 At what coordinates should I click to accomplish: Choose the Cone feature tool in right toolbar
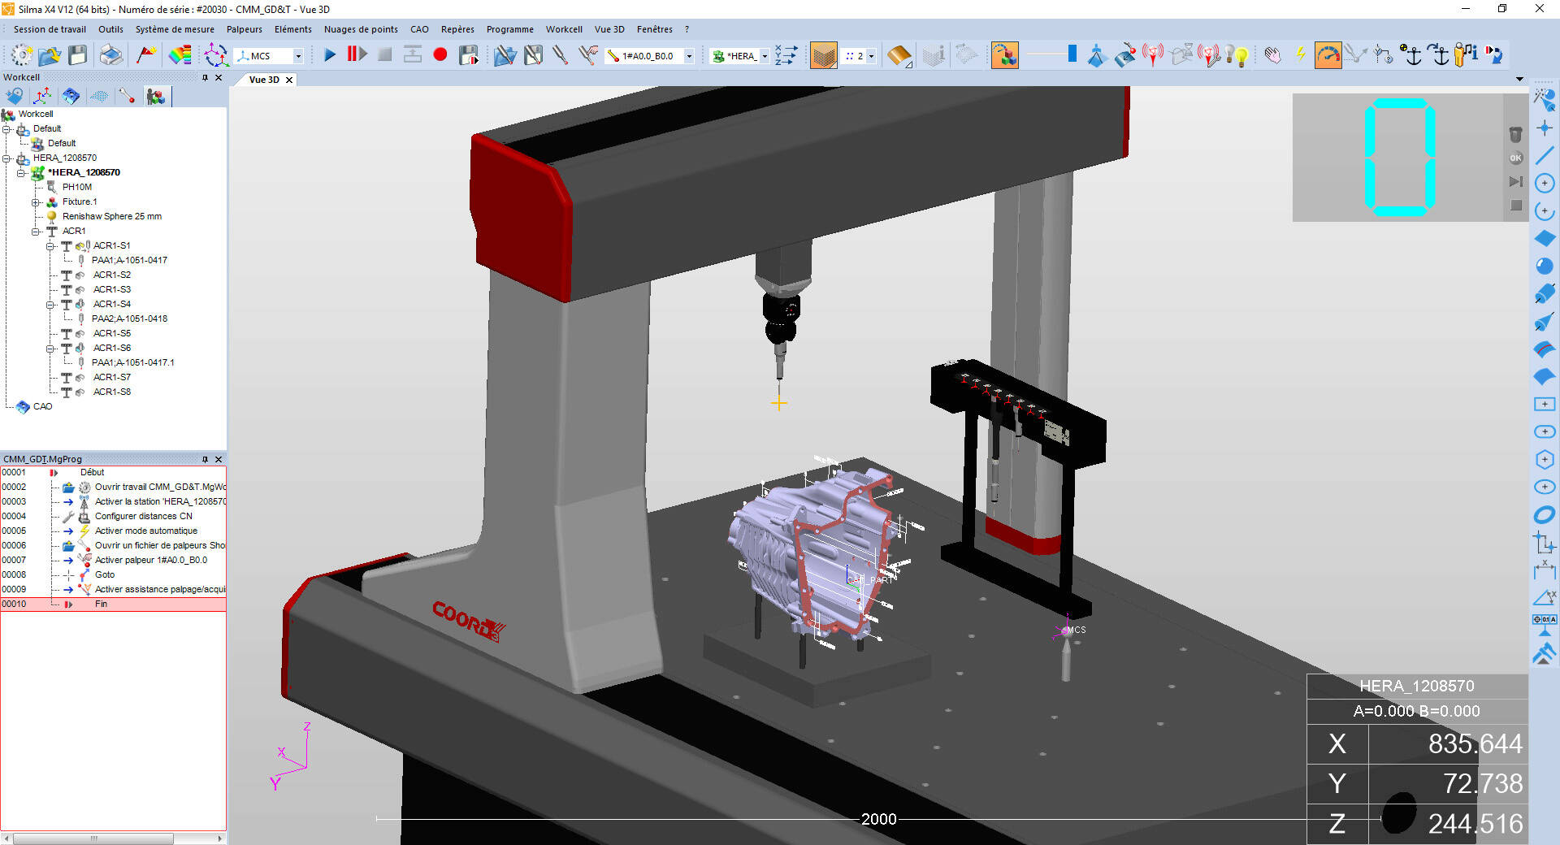pyautogui.click(x=1545, y=322)
